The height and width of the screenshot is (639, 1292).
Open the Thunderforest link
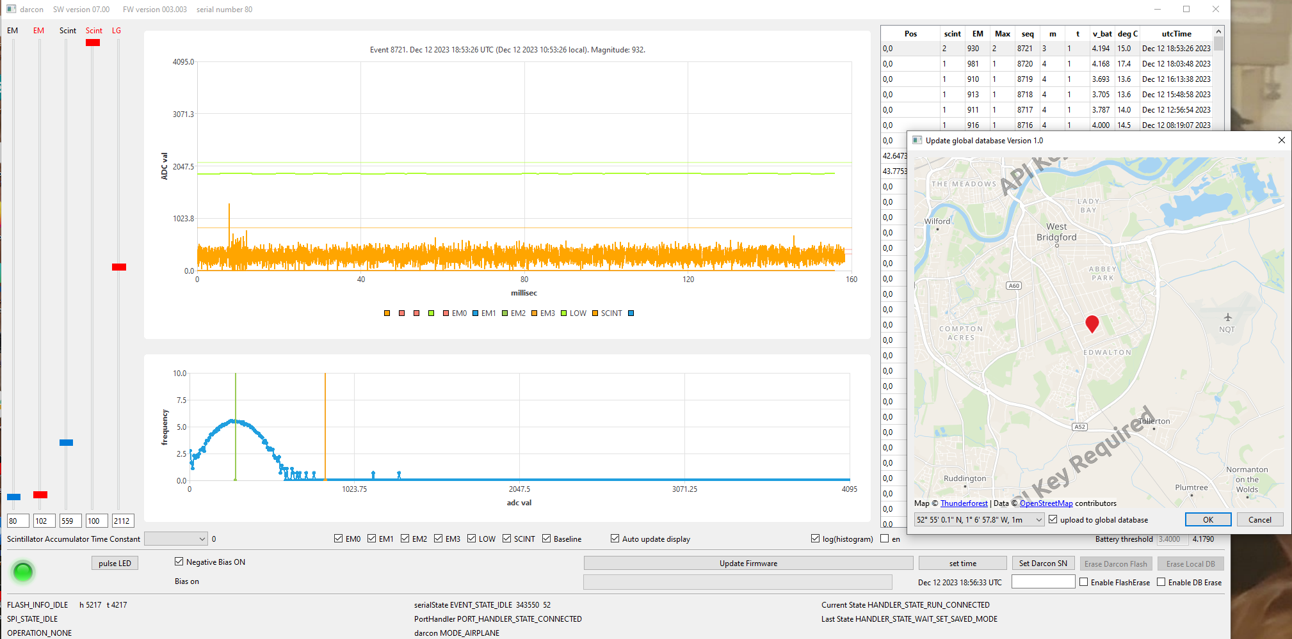click(964, 503)
